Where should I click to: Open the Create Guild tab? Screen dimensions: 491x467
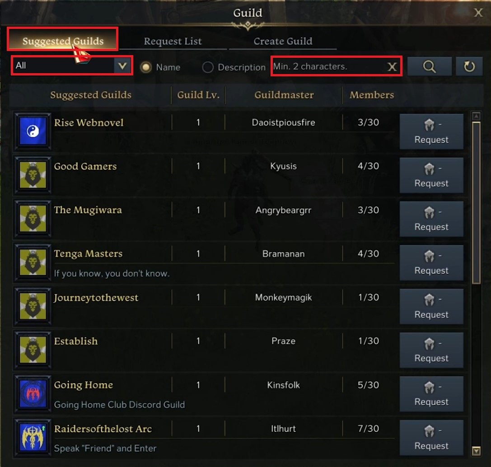(x=283, y=41)
